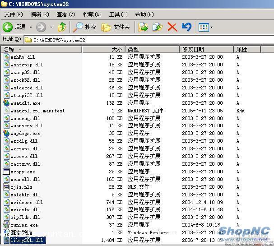Click the red Delete X icon

(172, 27)
